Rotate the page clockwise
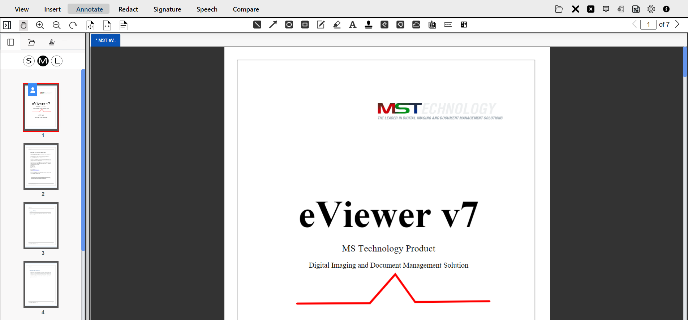 73,25
